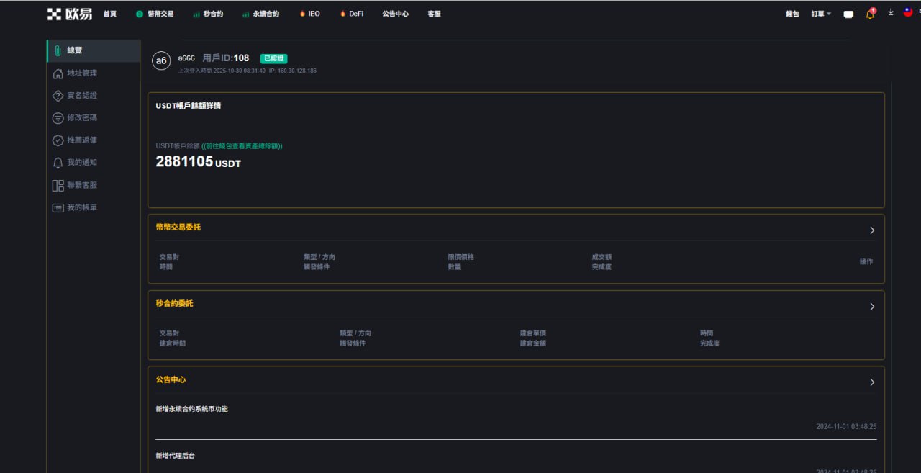Expand the 秒合約委託 section arrow
The height and width of the screenshot is (473, 921).
[x=872, y=307]
